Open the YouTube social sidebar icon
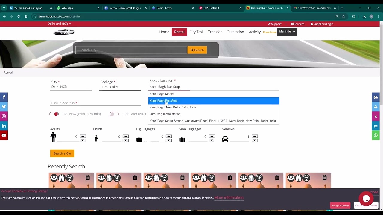Image resolution: width=383 pixels, height=215 pixels. click(x=4, y=135)
